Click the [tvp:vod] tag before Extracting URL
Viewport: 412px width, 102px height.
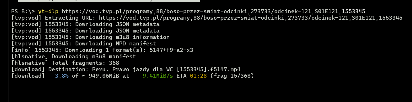click(26, 18)
